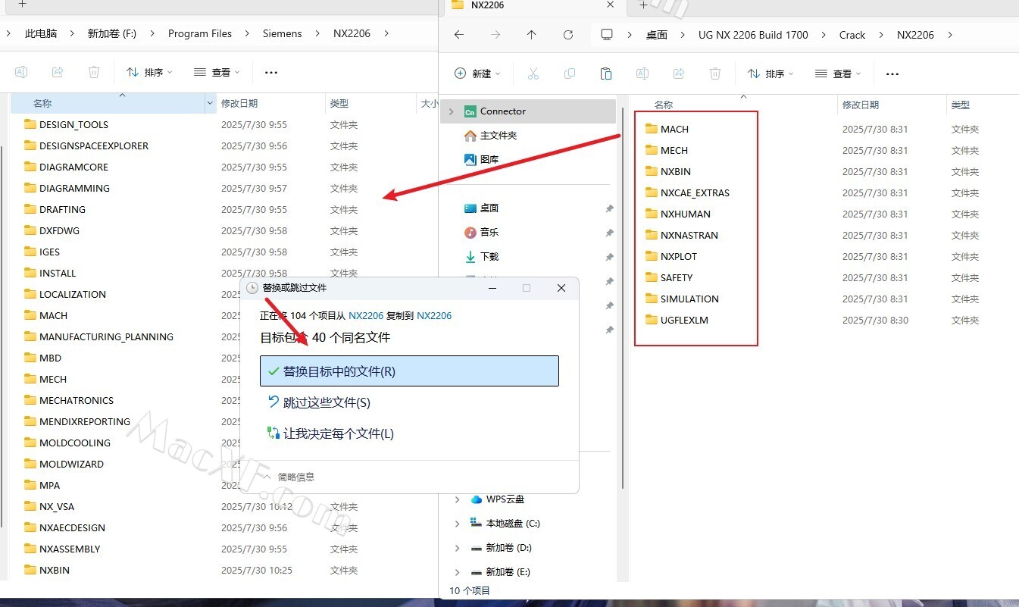1019x607 pixels.
Task: Open the 查看 dropdown in right window
Action: click(838, 74)
